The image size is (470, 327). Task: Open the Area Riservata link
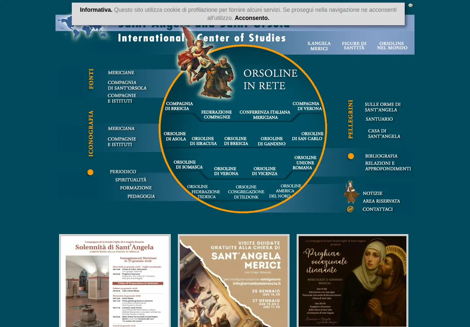(381, 201)
